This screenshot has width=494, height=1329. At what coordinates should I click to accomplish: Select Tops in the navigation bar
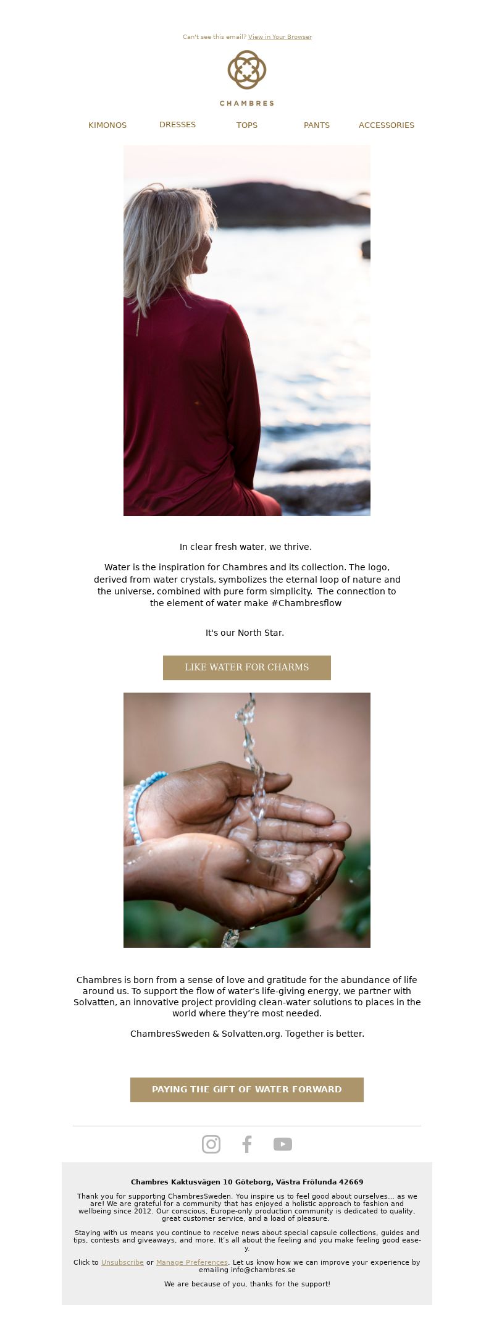point(247,125)
